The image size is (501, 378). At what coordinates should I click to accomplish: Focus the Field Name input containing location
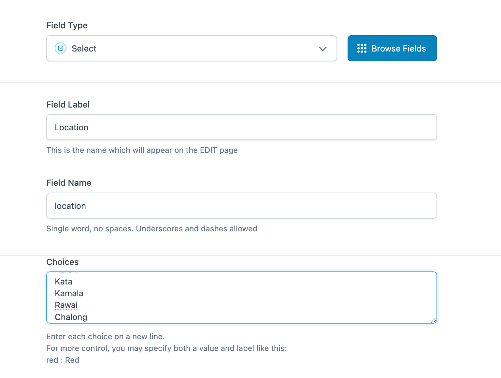pos(241,206)
